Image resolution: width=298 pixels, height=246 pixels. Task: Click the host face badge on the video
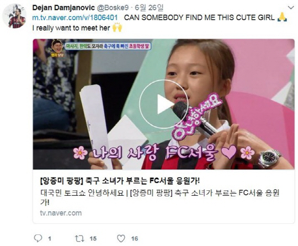tap(57, 49)
